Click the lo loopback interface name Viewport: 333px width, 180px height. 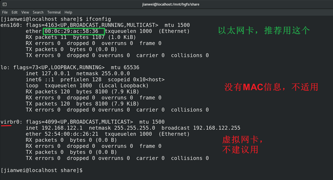point(4,67)
